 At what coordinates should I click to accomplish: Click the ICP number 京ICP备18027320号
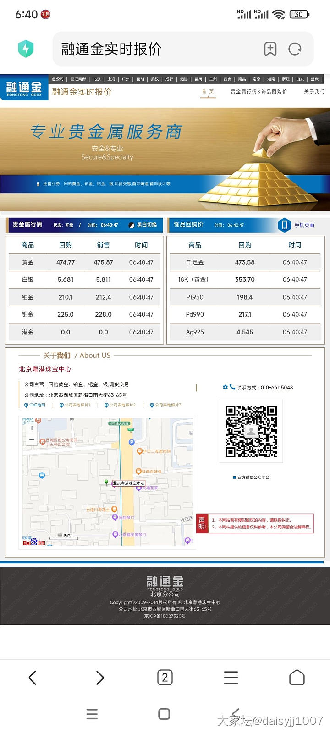coord(165,616)
